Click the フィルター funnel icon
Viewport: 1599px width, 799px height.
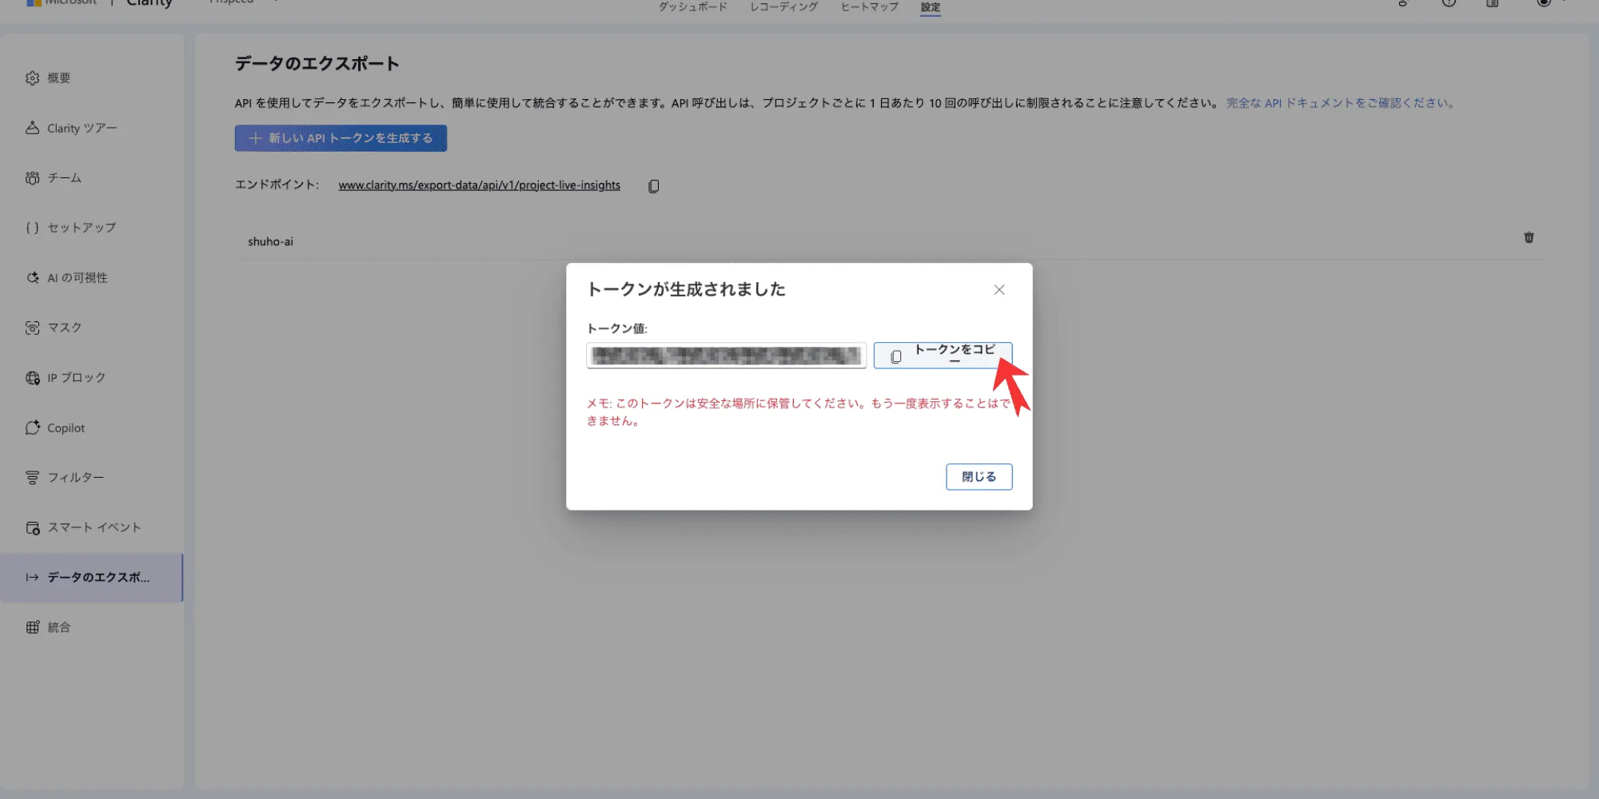[x=32, y=477]
